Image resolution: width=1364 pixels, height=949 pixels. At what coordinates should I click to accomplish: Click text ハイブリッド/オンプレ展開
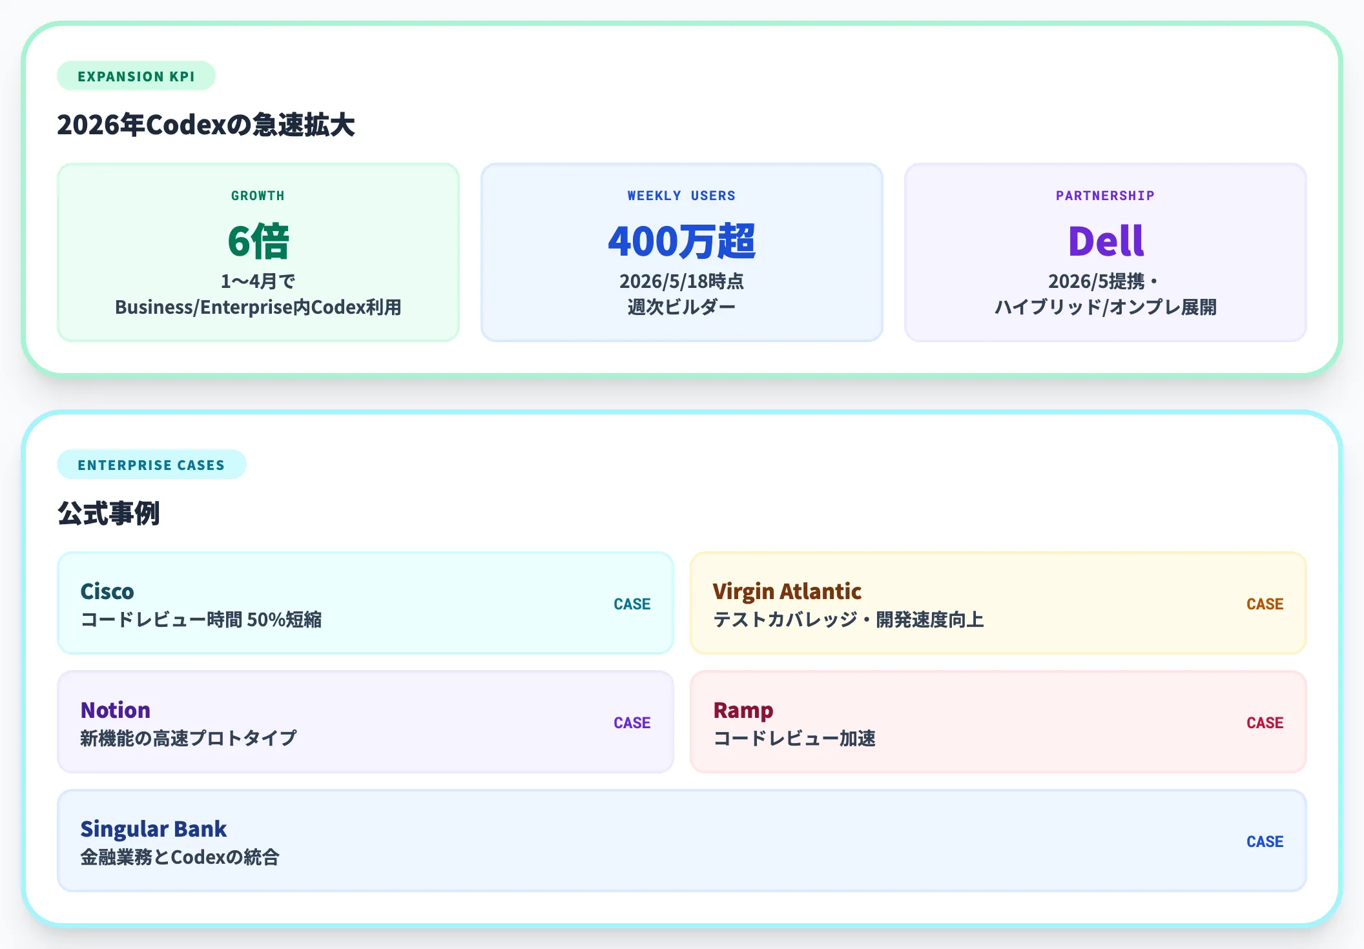click(1106, 307)
